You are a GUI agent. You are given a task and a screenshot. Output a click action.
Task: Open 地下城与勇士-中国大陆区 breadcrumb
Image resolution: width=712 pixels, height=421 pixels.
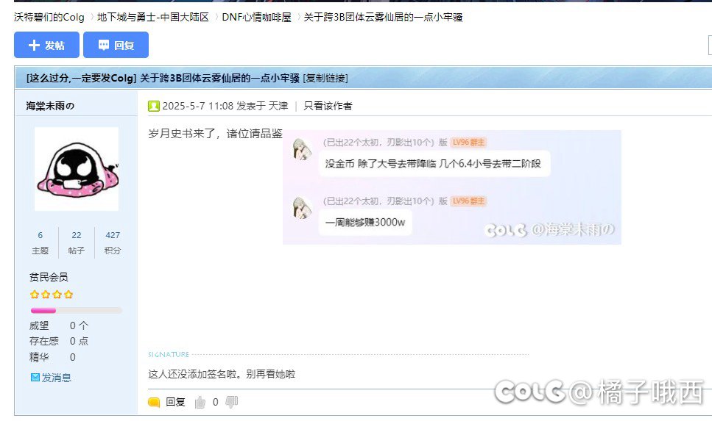click(153, 17)
